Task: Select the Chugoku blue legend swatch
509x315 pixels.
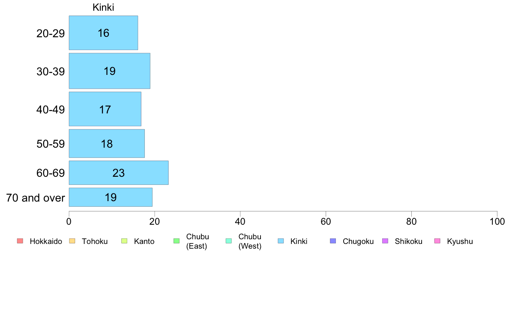Action: [x=333, y=241]
